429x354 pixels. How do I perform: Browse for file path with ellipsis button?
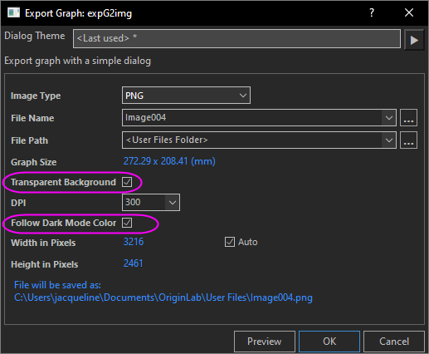click(x=408, y=140)
